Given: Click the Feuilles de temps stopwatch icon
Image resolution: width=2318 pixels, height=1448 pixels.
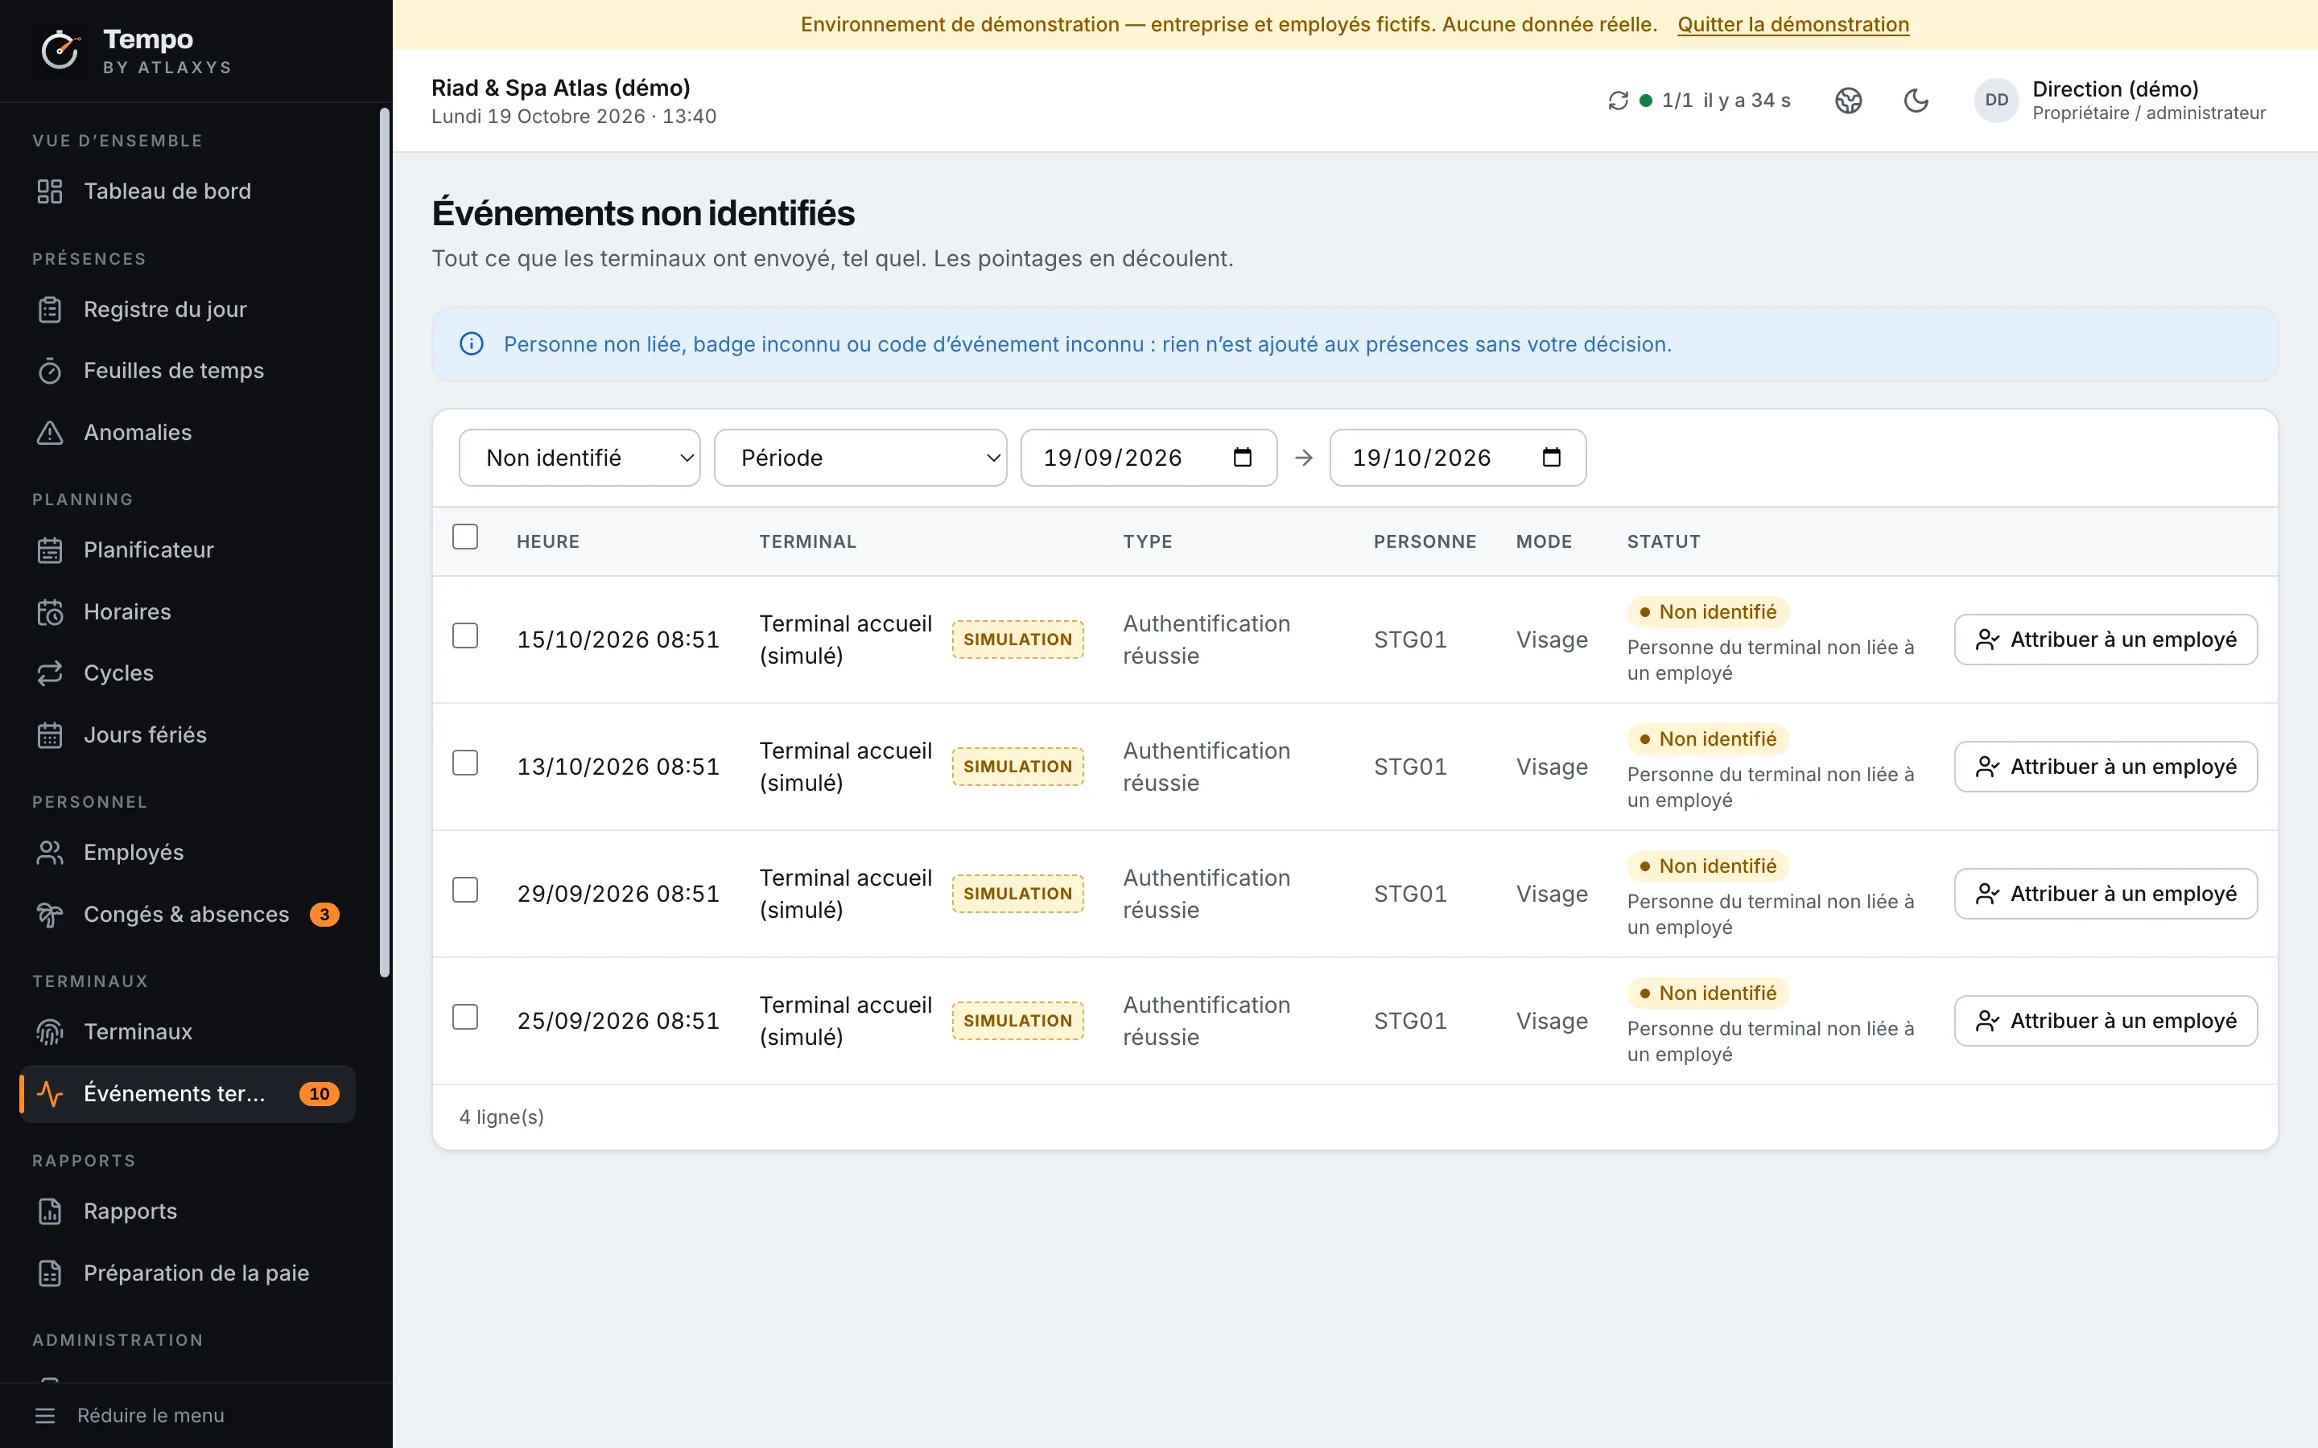Looking at the screenshot, I should click(x=50, y=371).
